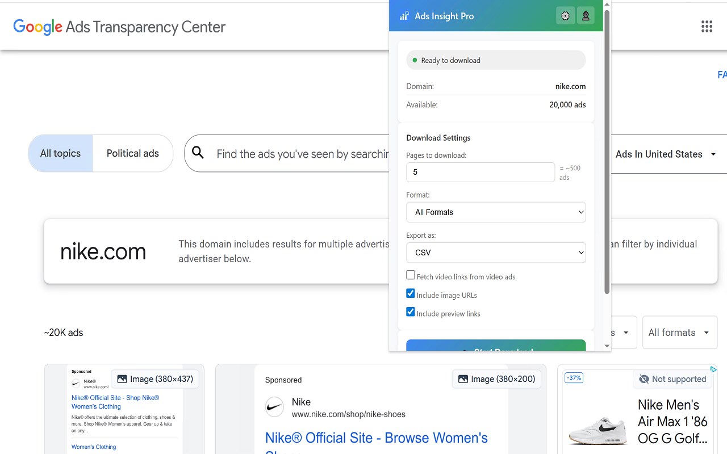Click the -37% discount badge
Screen dimensions: 727x454
(x=574, y=378)
